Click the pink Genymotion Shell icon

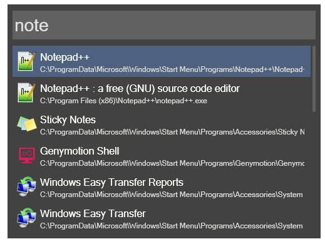pyautogui.click(x=27, y=155)
